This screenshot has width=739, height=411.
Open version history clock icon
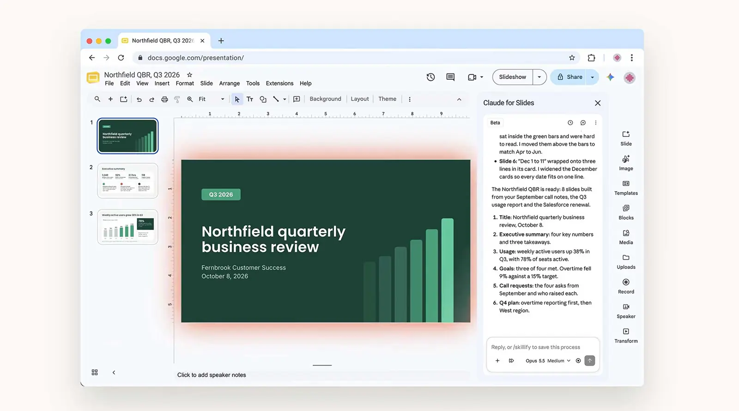click(430, 77)
